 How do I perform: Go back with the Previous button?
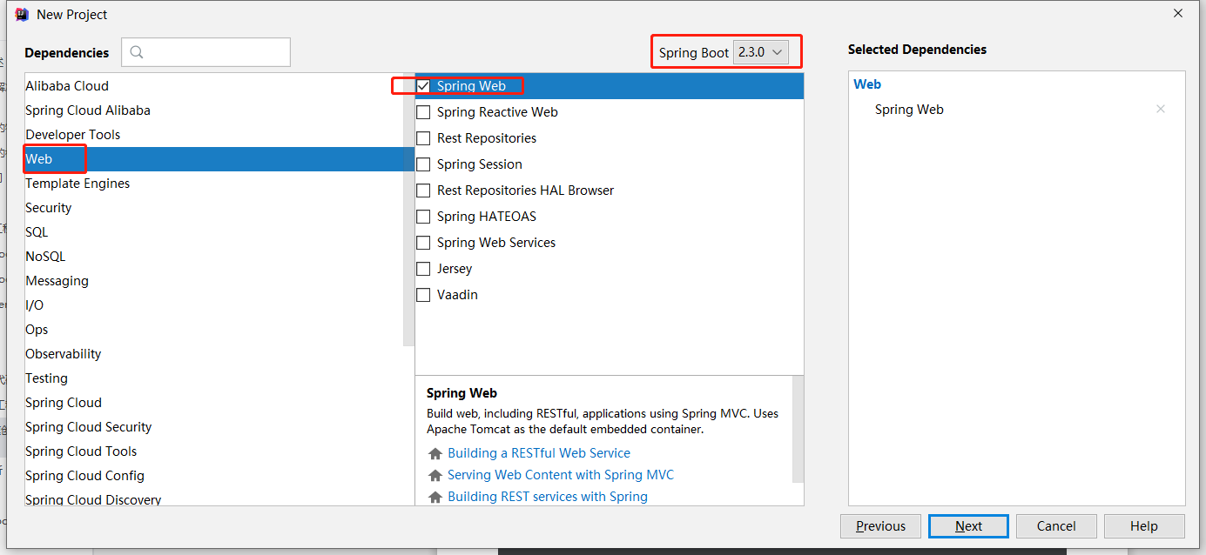(880, 526)
